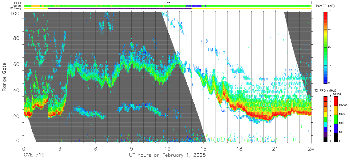Select the UT hours on February 1, 2025 title
Image resolution: width=350 pixels, height=161 pixels.
[167, 156]
